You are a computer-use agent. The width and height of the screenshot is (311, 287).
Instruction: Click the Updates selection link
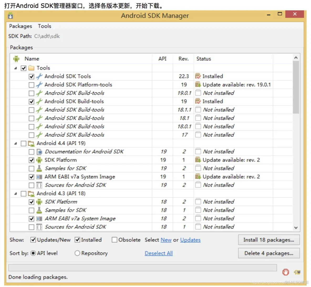pyautogui.click(x=190, y=240)
